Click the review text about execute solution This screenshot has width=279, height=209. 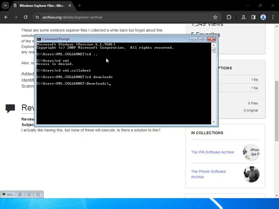91,130
